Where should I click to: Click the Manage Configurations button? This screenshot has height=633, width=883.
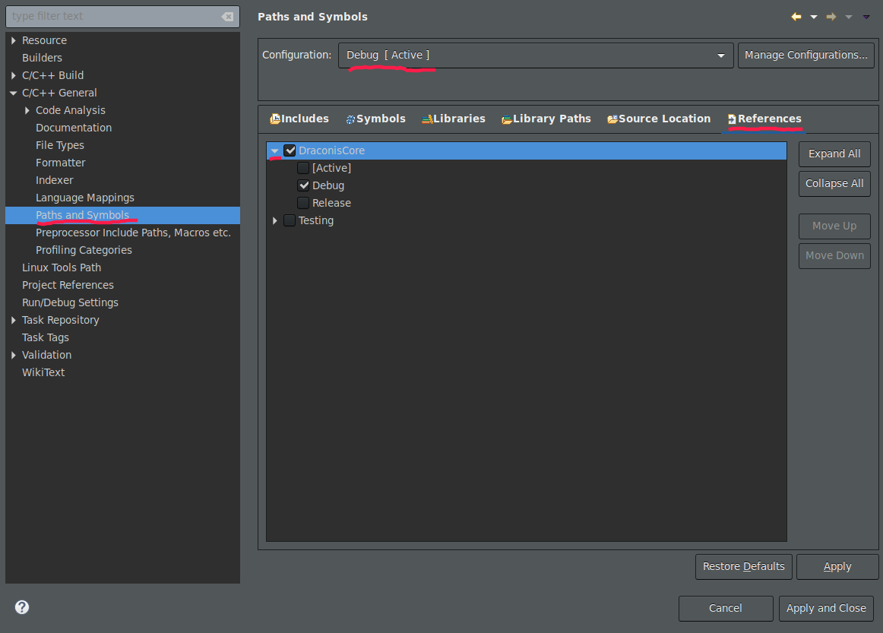pos(805,55)
